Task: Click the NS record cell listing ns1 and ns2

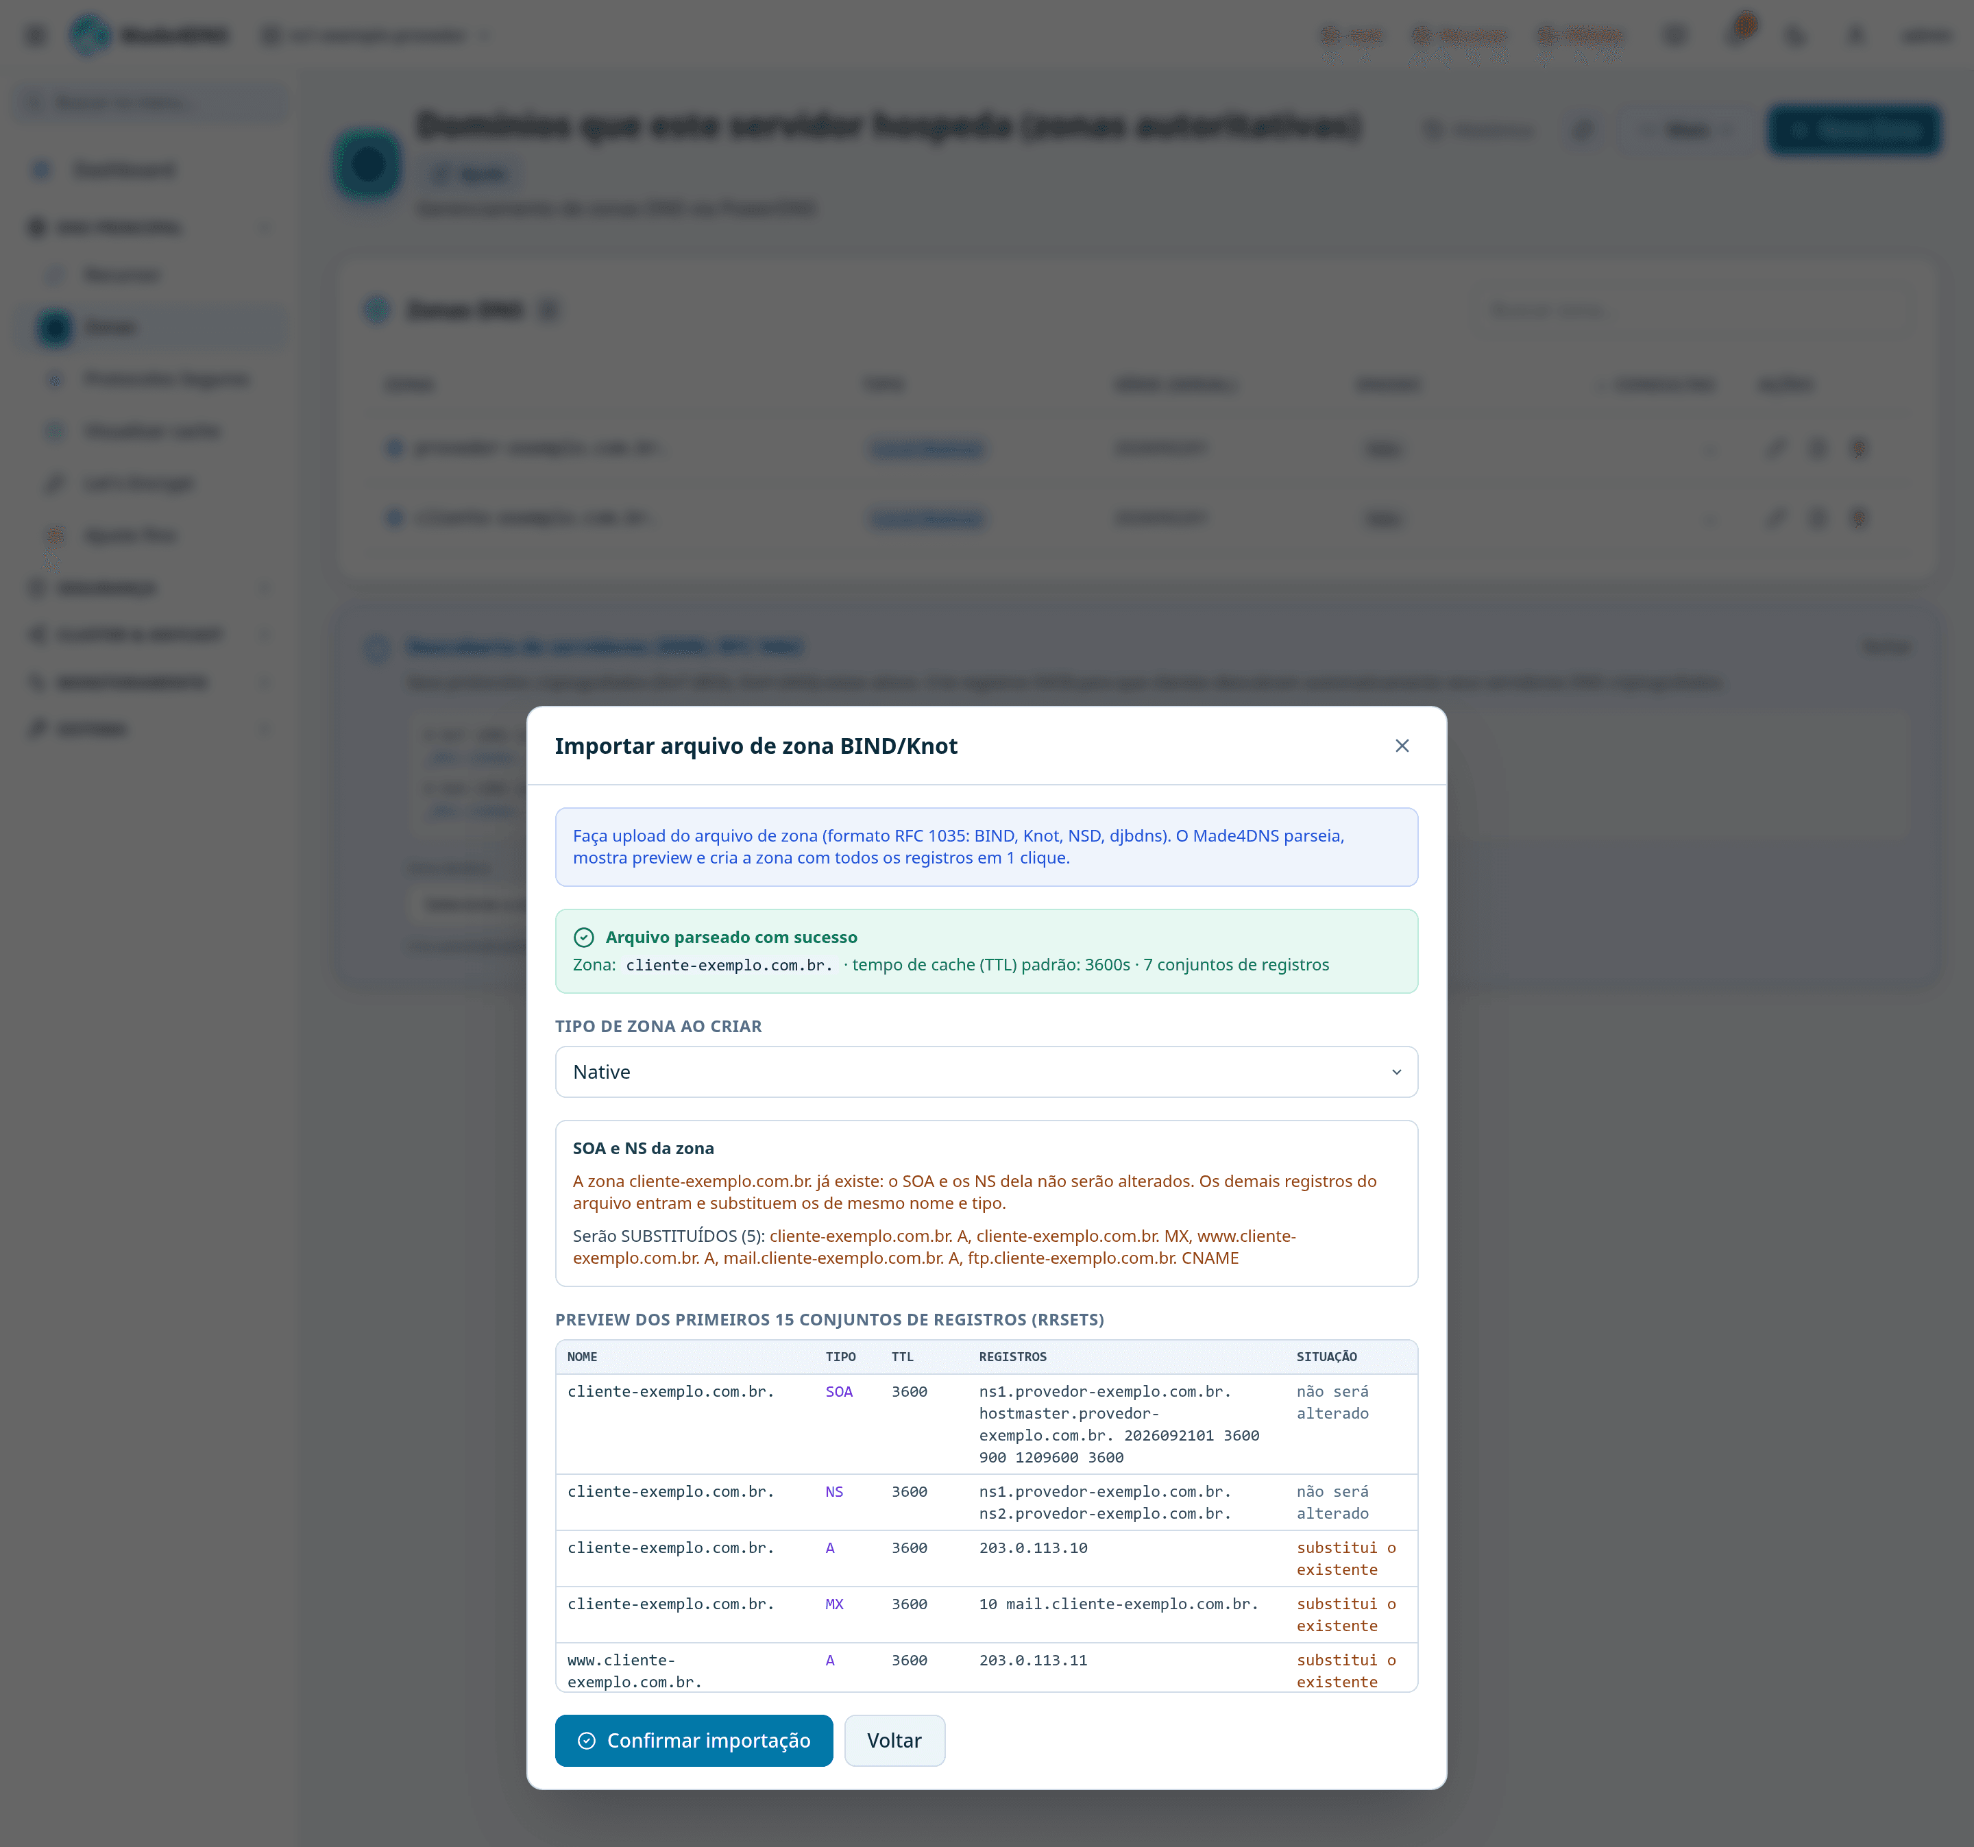Action: [x=1104, y=1504]
